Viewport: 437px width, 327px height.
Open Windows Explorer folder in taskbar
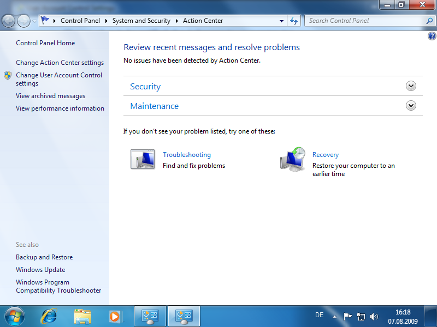(82, 316)
